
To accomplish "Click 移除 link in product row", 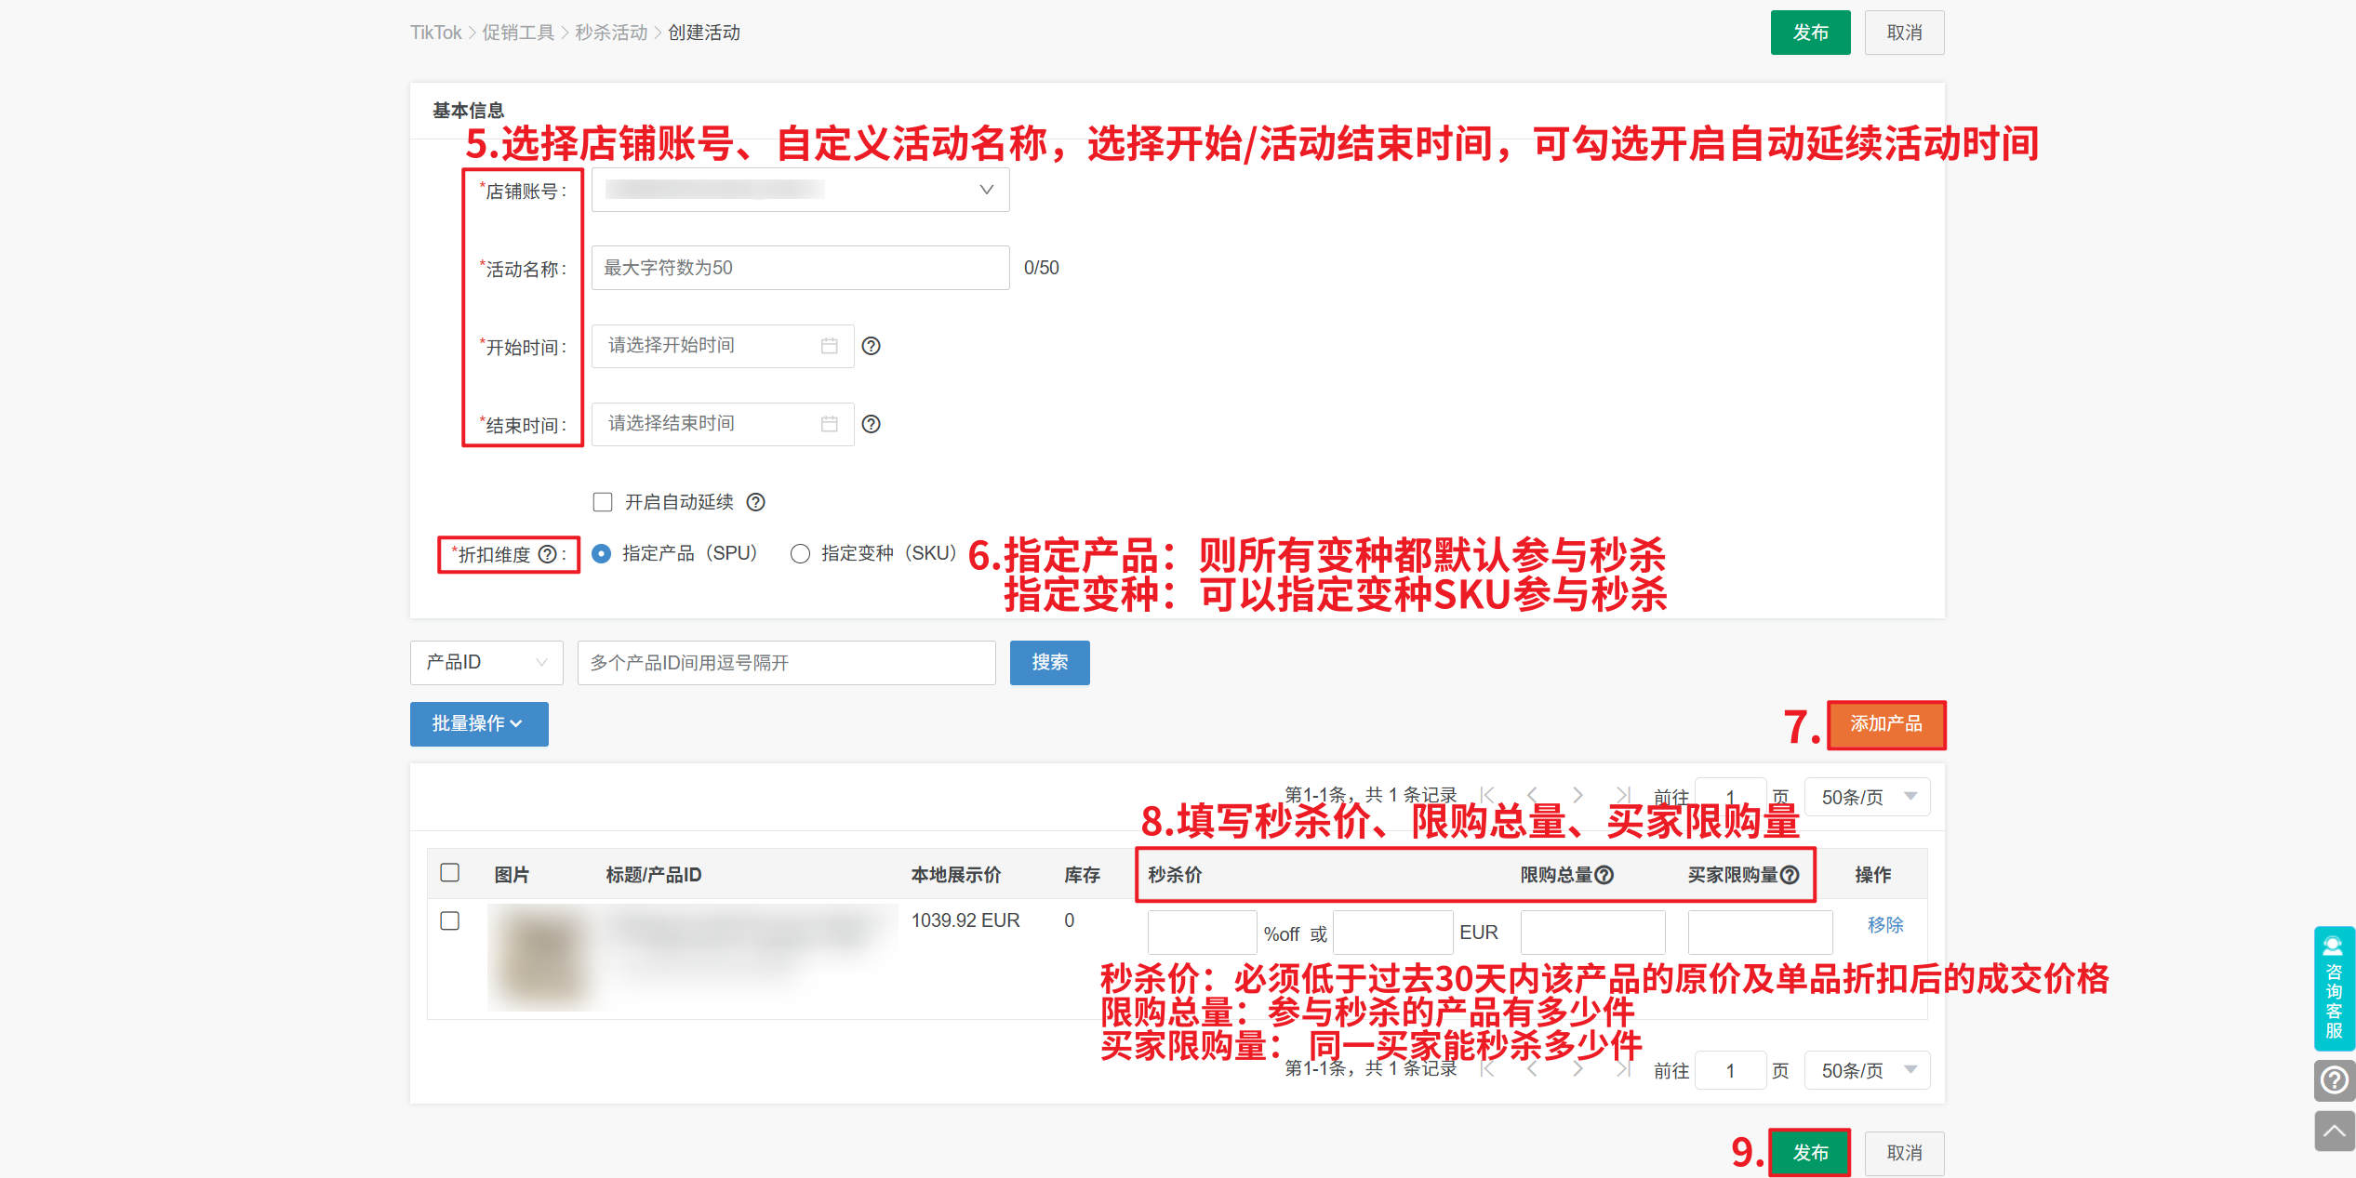I will click(1885, 924).
